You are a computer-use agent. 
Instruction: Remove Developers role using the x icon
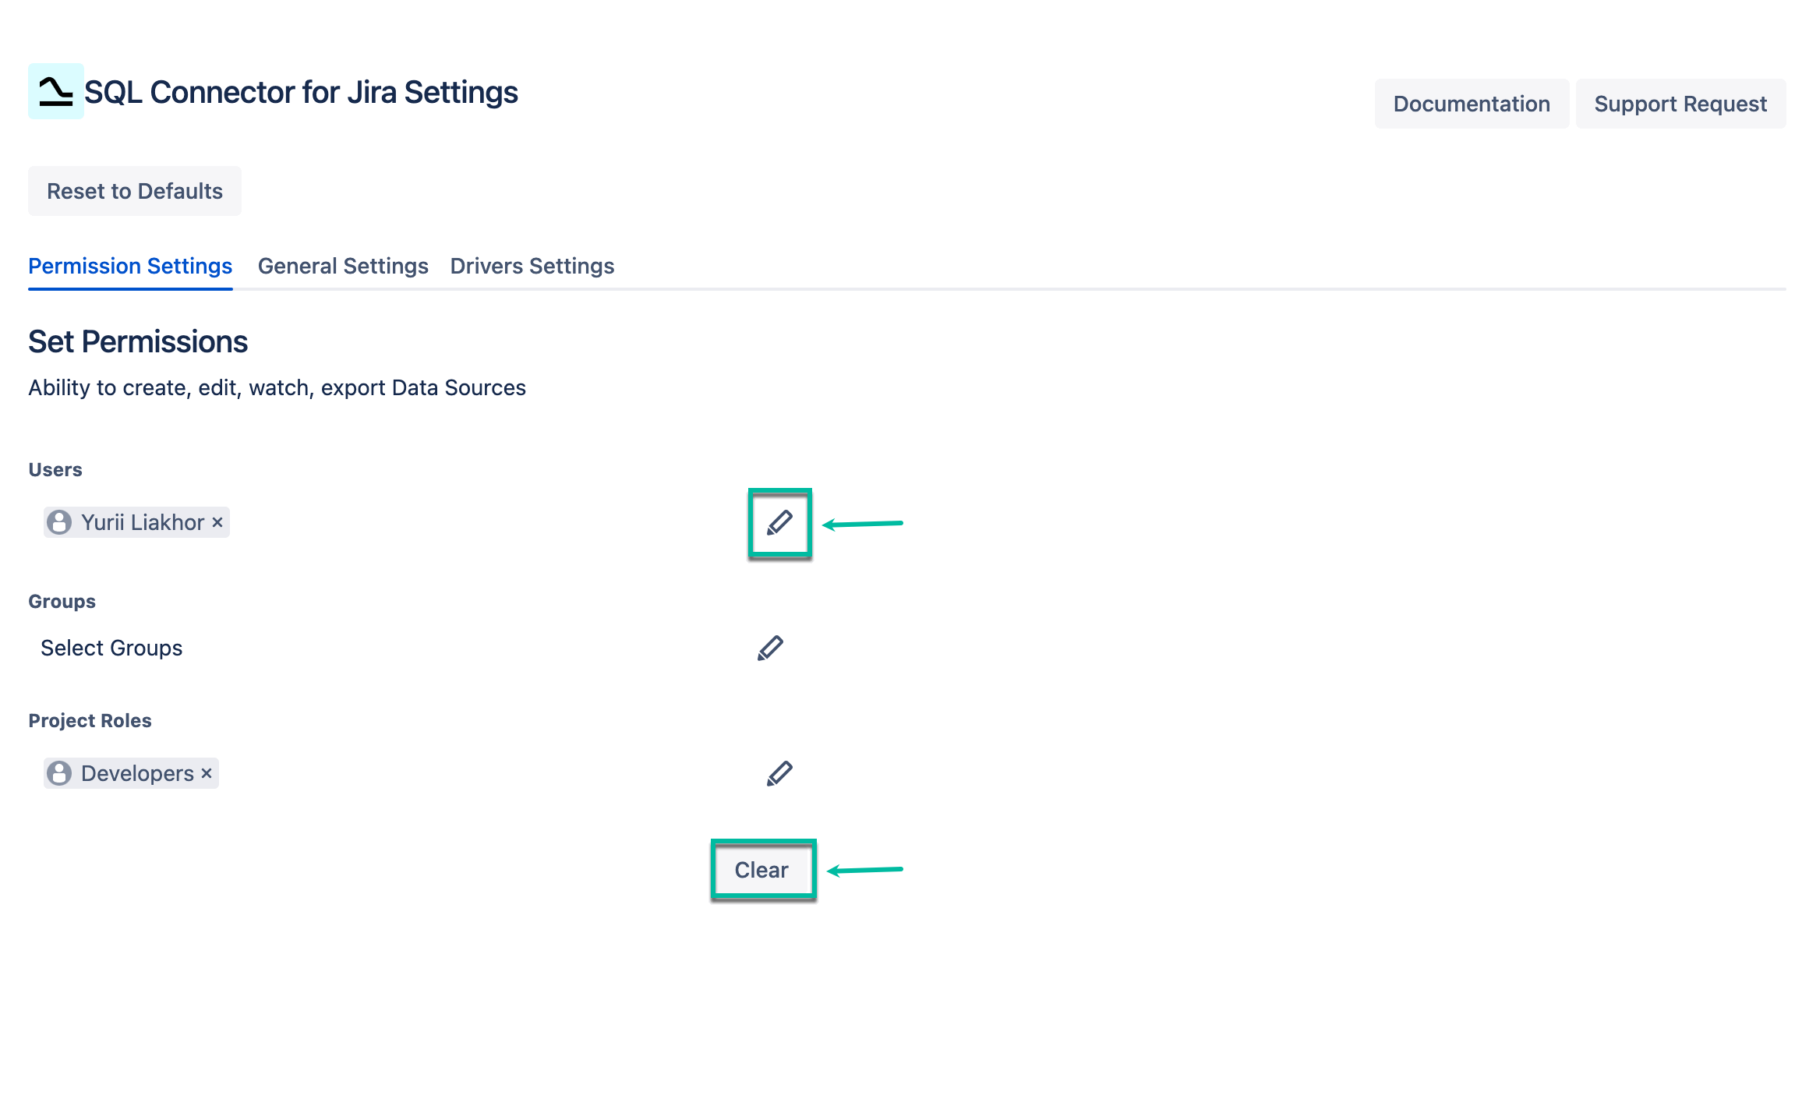click(206, 773)
